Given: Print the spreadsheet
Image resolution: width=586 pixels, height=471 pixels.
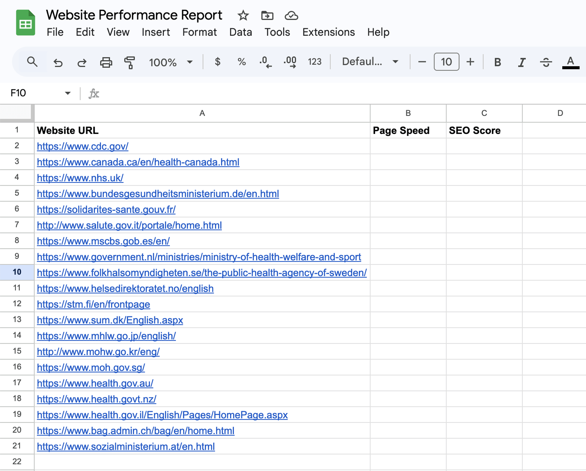Looking at the screenshot, I should click(106, 62).
